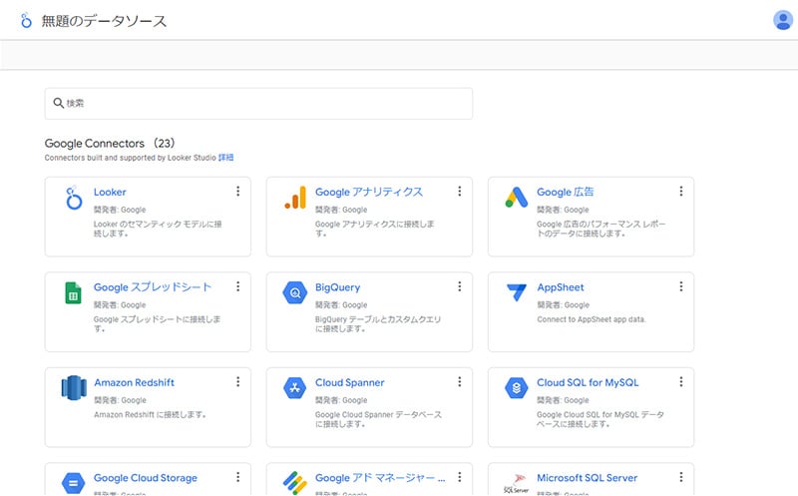Rename the 無題のデータソース title
The height and width of the screenshot is (496, 798).
(x=104, y=21)
